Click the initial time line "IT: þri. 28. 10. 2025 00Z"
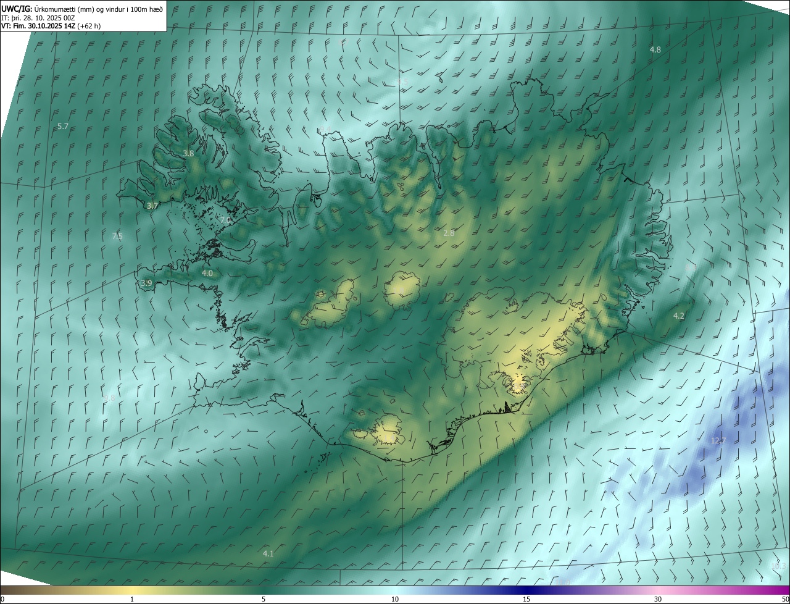 38,17
